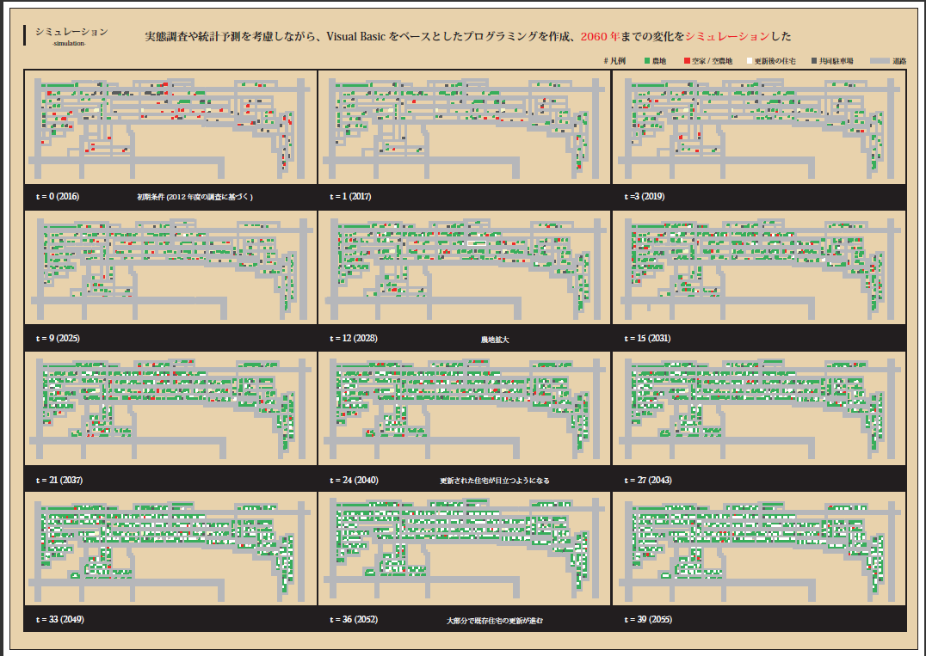
Task: Click the t = 36 (2052) map image
Action: [x=465, y=549]
